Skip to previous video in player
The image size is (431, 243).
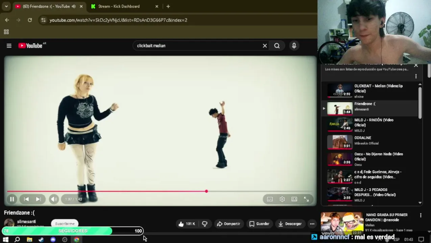point(26,199)
